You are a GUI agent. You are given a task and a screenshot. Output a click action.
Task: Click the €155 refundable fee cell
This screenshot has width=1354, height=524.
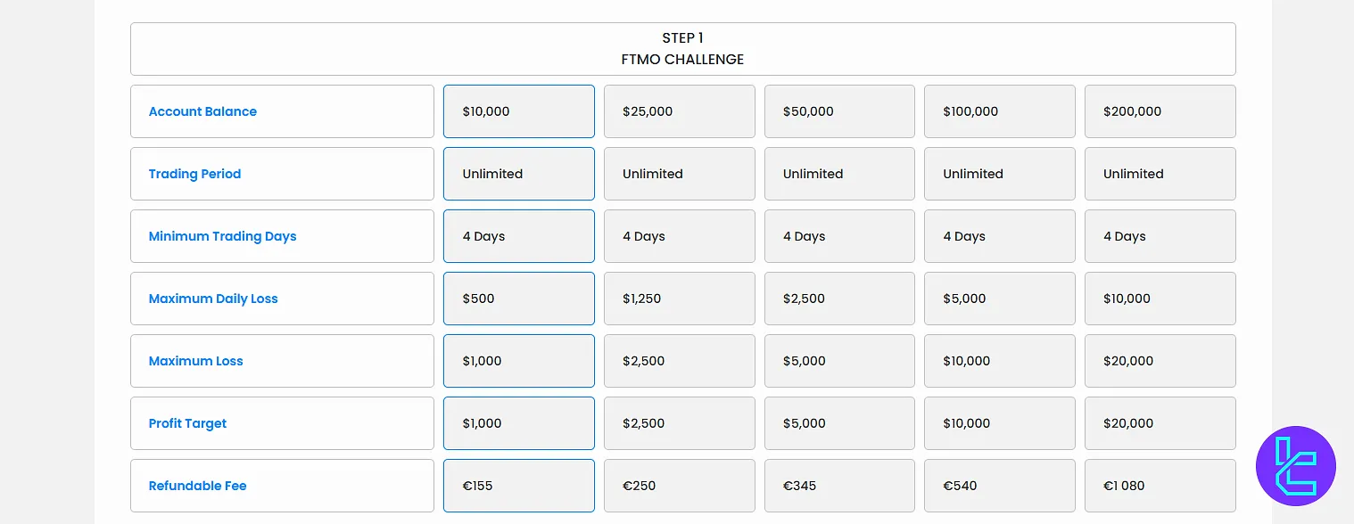pyautogui.click(x=518, y=486)
